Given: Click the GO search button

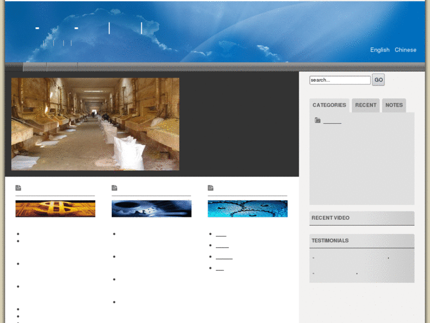Looking at the screenshot, I should click(379, 80).
